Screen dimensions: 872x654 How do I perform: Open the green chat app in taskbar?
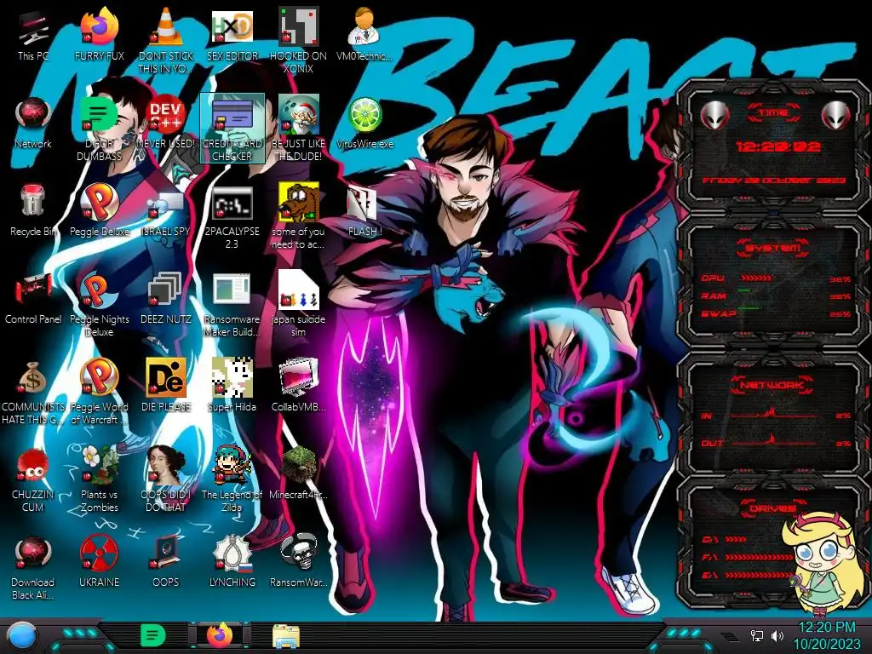tap(153, 635)
